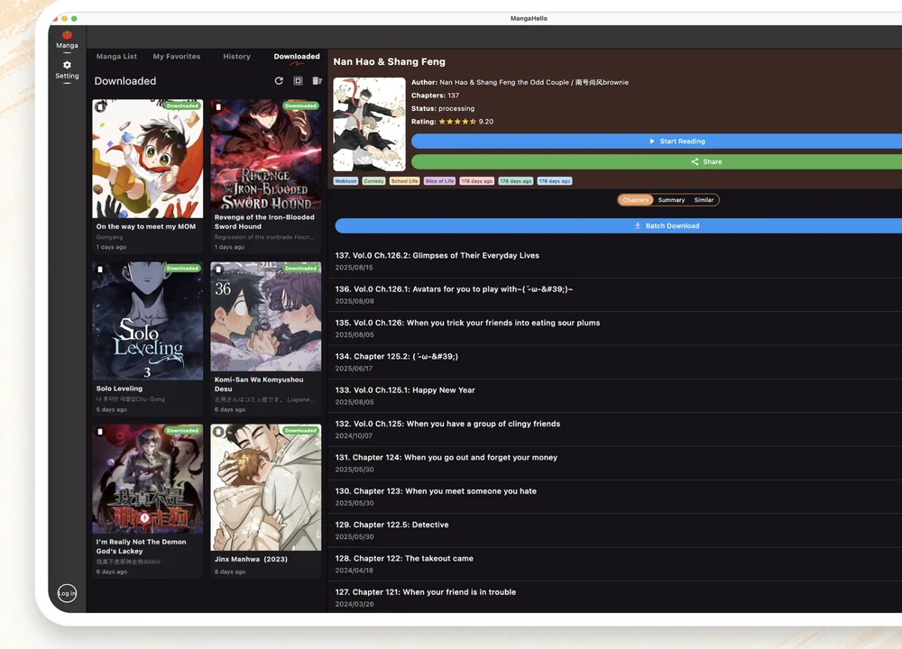This screenshot has width=902, height=649.
Task: Delete Solo Leveling download via trash icon
Action: pos(100,269)
